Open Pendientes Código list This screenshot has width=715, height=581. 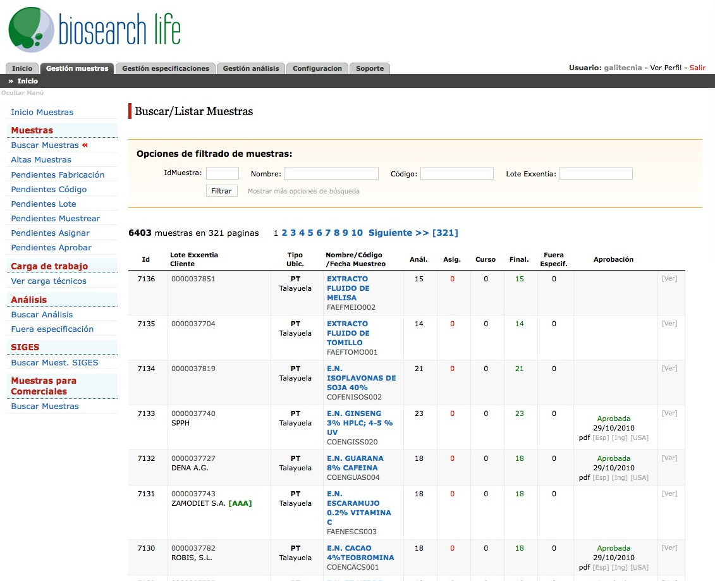(49, 189)
